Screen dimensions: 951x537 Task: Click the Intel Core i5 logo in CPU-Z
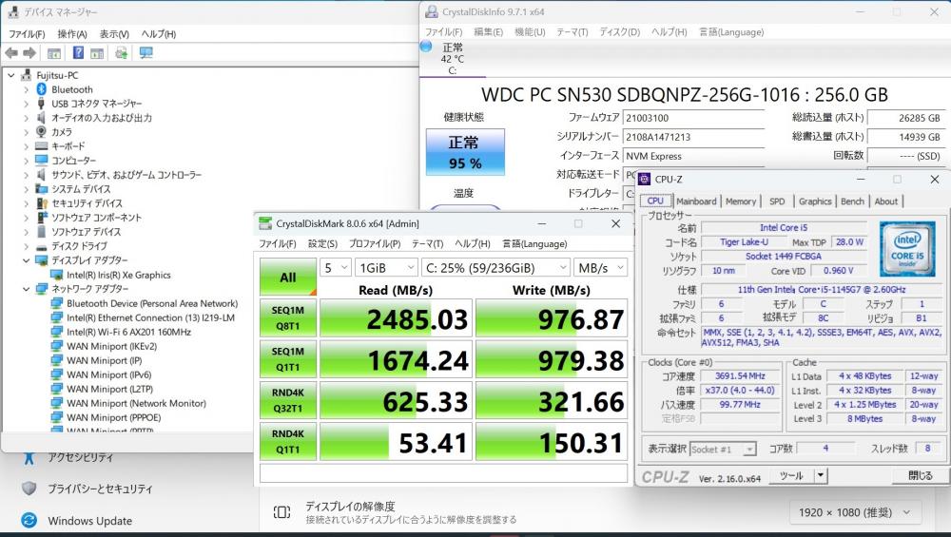907,250
